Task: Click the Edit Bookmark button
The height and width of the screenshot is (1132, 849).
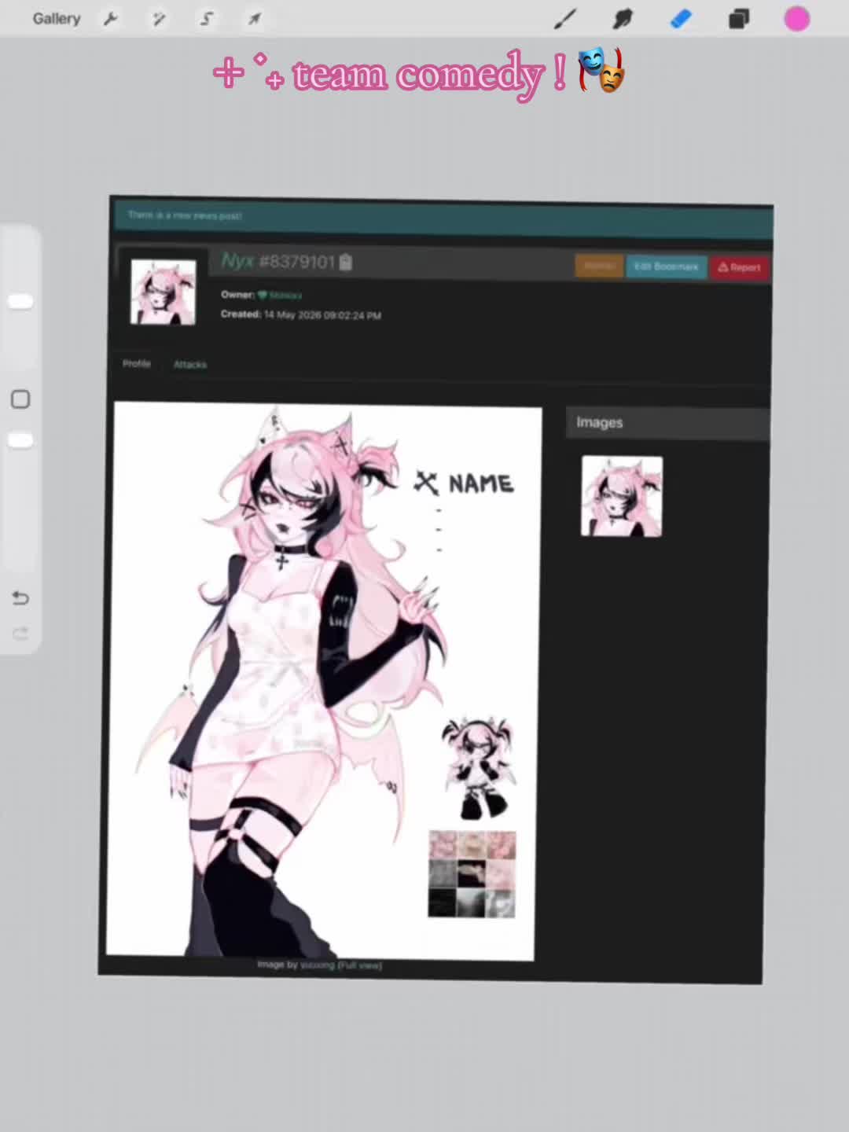Action: [666, 266]
